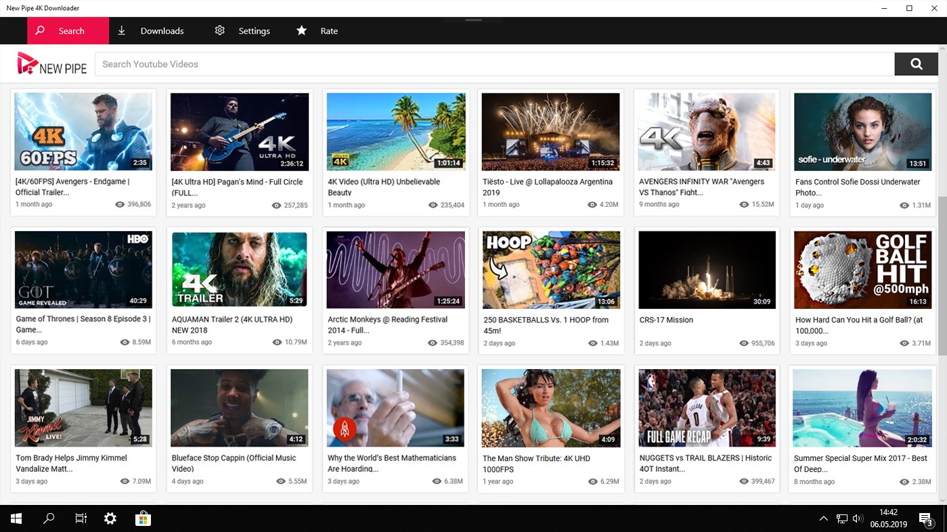Open Nuggets vs Trail Blazers recap thumbnail
Viewport: 947px width, 532px height.
point(707,408)
